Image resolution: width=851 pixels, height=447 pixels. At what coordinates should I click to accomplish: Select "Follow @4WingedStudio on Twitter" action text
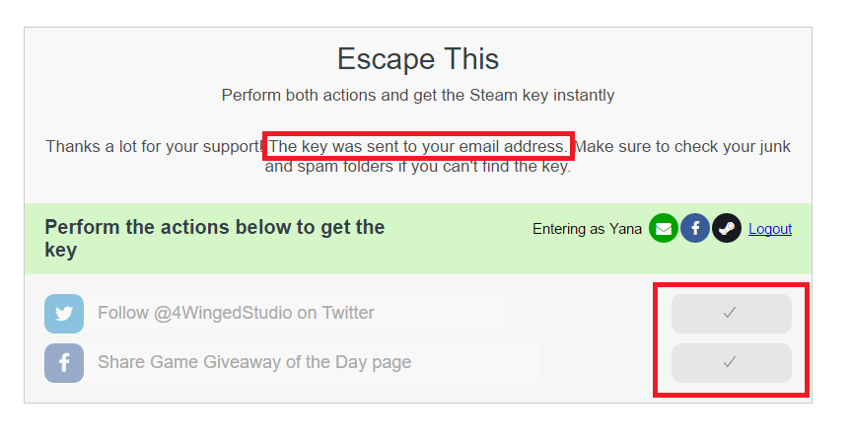tap(236, 314)
